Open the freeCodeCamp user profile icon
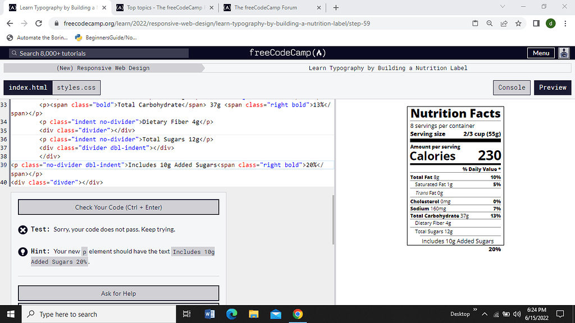The height and width of the screenshot is (323, 575). (564, 53)
